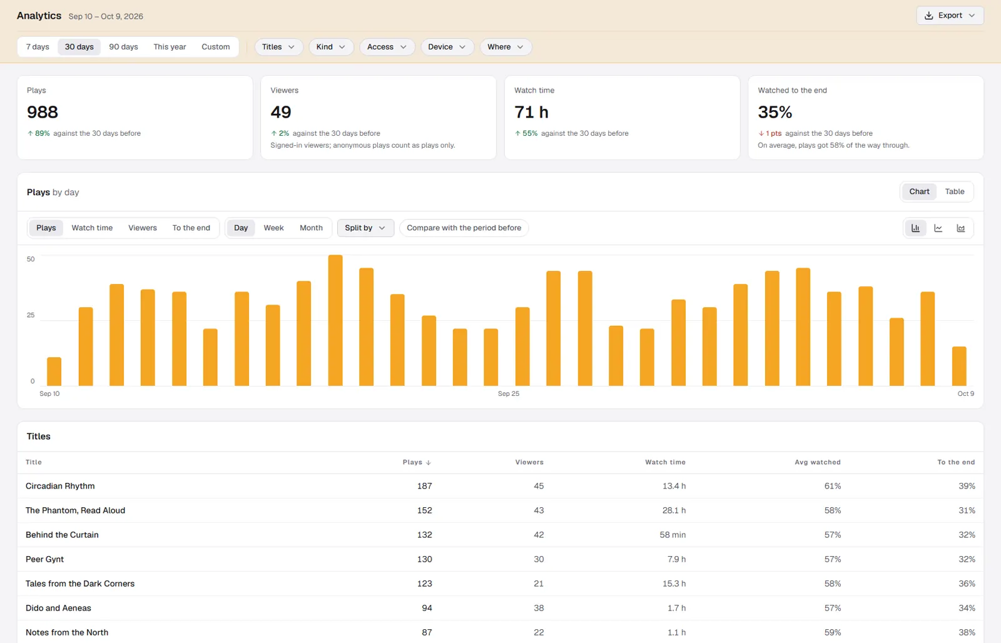Click the Viewers column header
Viewport: 1001px width, 643px height.
point(529,462)
